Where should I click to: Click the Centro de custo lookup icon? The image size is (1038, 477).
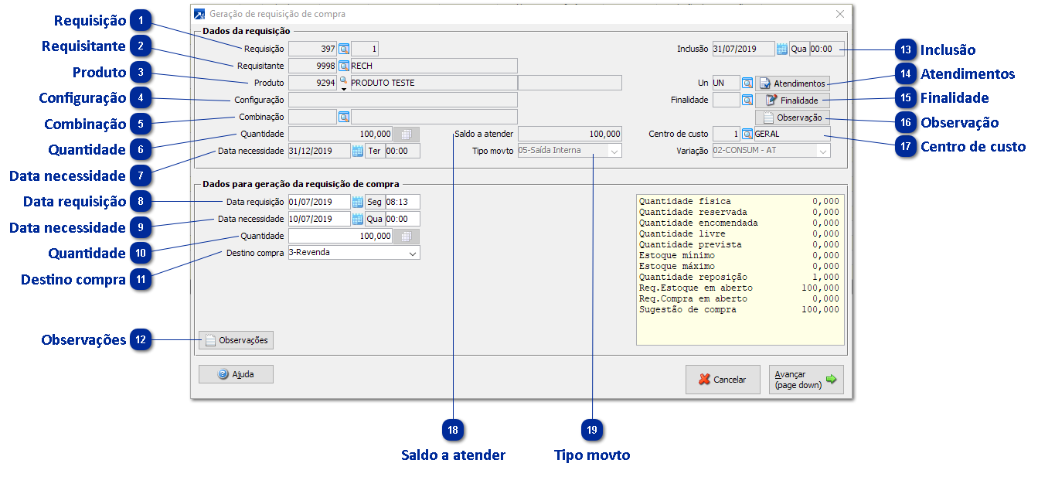point(747,134)
